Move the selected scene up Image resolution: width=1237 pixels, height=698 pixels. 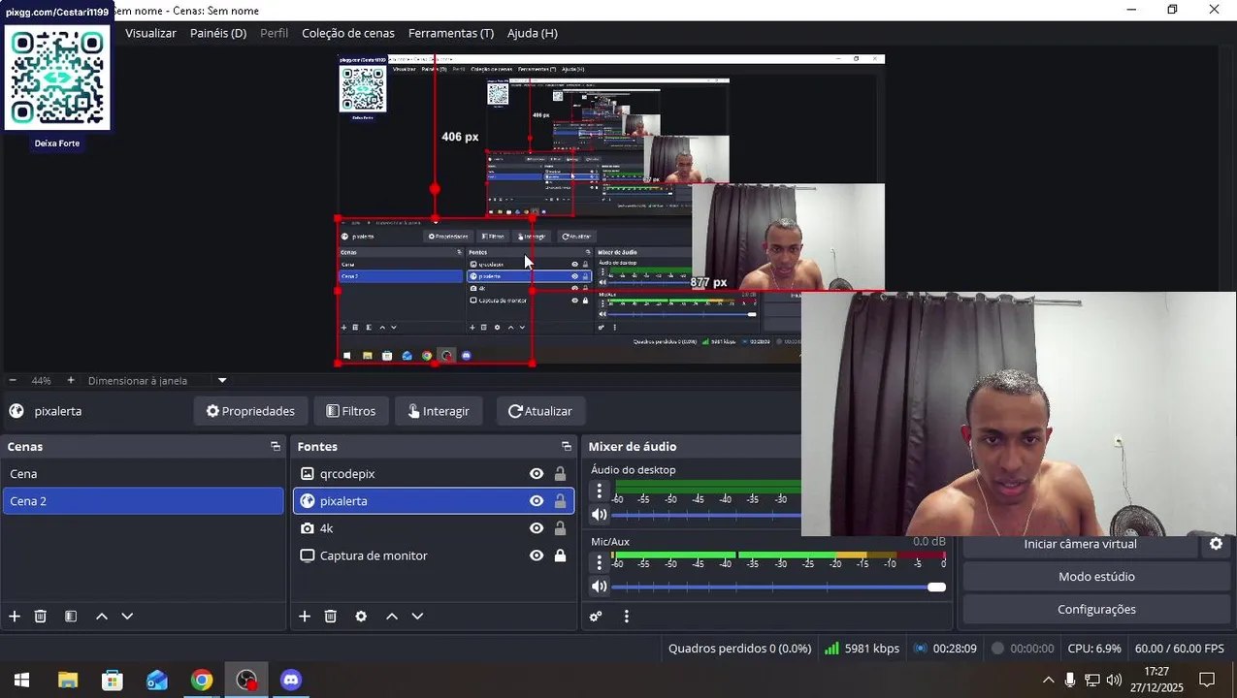point(102,617)
